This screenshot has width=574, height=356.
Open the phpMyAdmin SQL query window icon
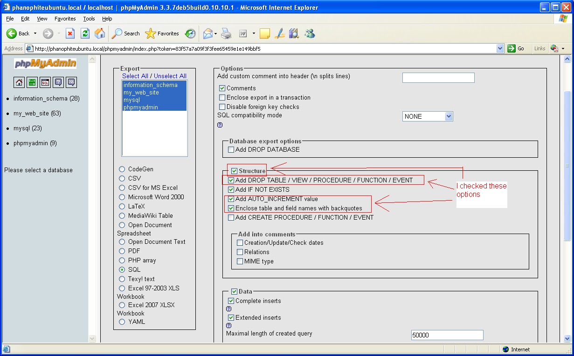click(45, 82)
